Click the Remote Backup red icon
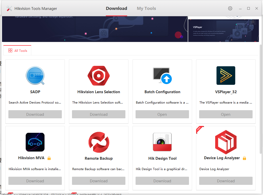This screenshot has width=263, height=195. tap(99, 142)
